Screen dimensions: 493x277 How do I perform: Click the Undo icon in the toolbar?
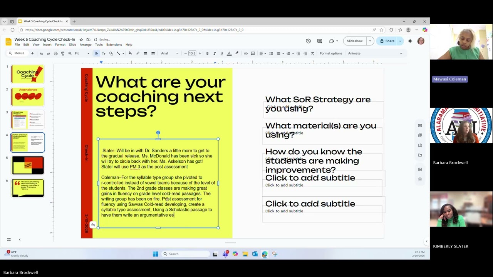pyautogui.click(x=41, y=53)
